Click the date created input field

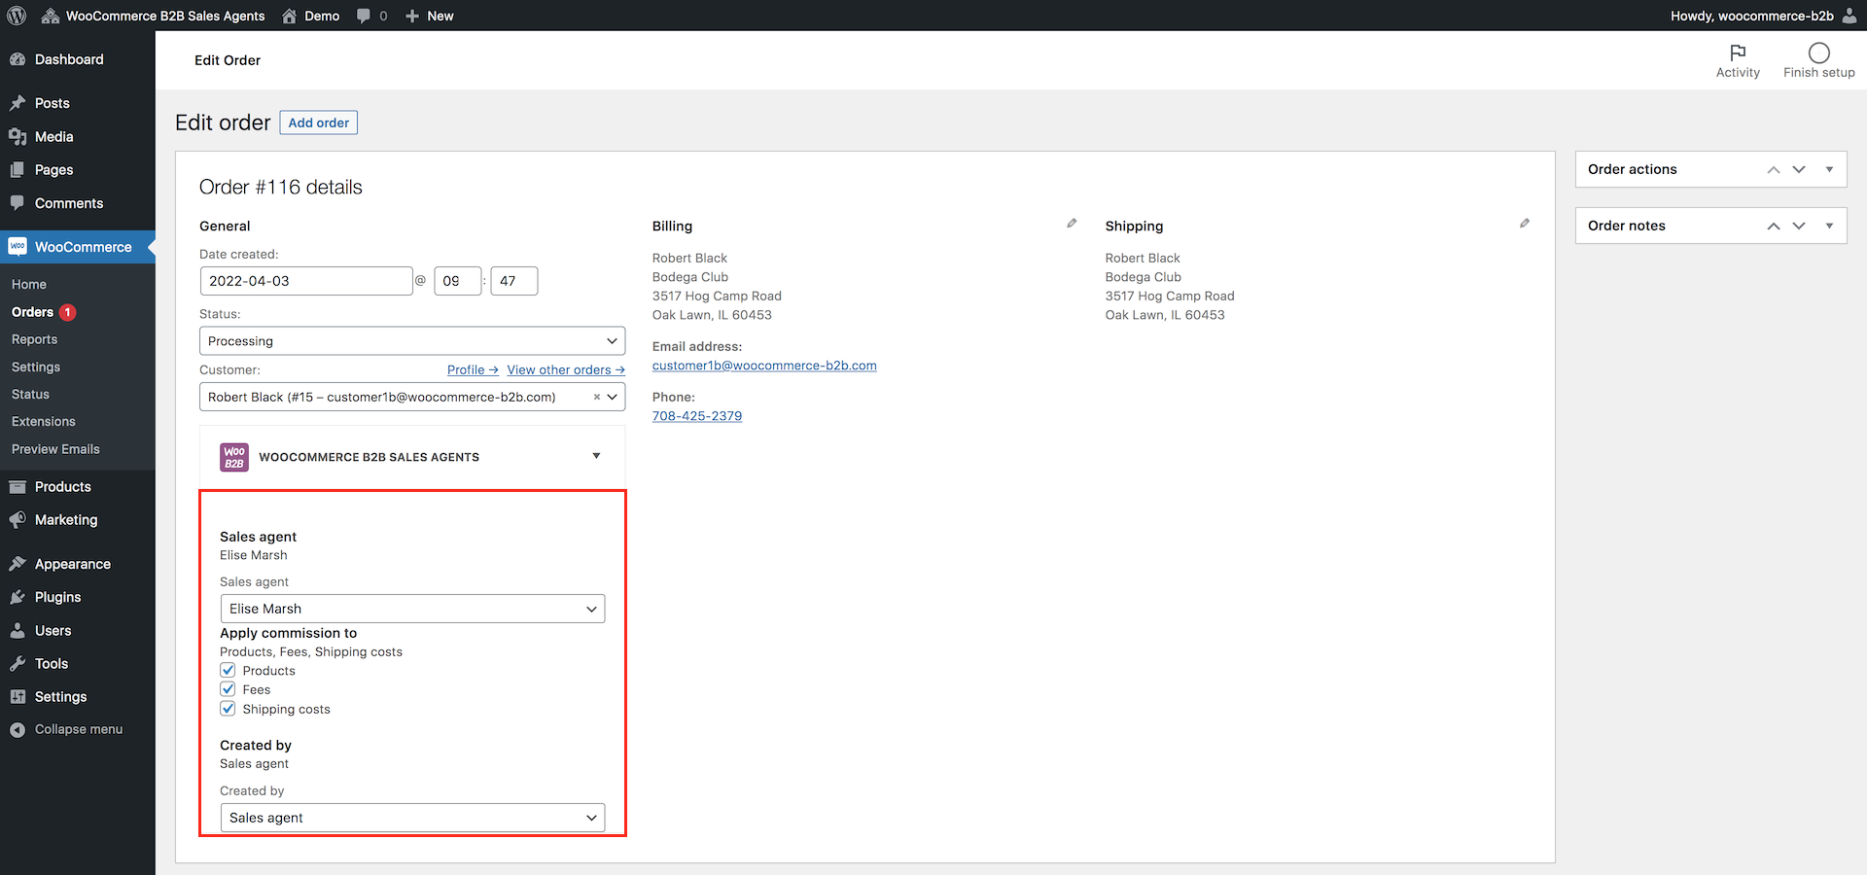[x=305, y=281]
